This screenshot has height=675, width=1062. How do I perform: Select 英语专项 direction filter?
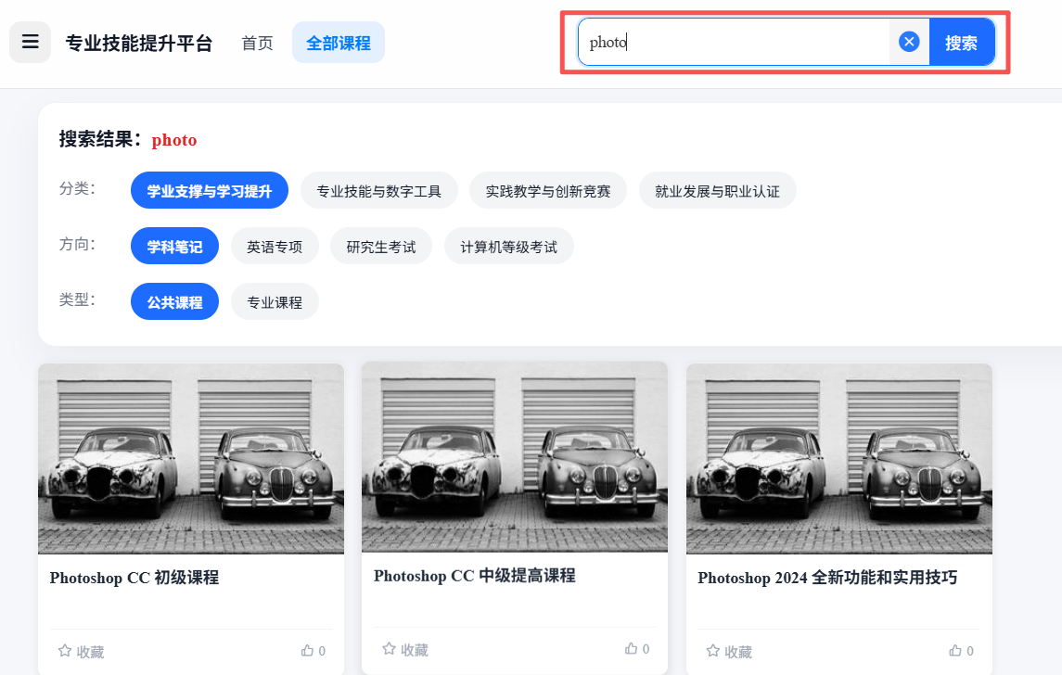click(275, 248)
